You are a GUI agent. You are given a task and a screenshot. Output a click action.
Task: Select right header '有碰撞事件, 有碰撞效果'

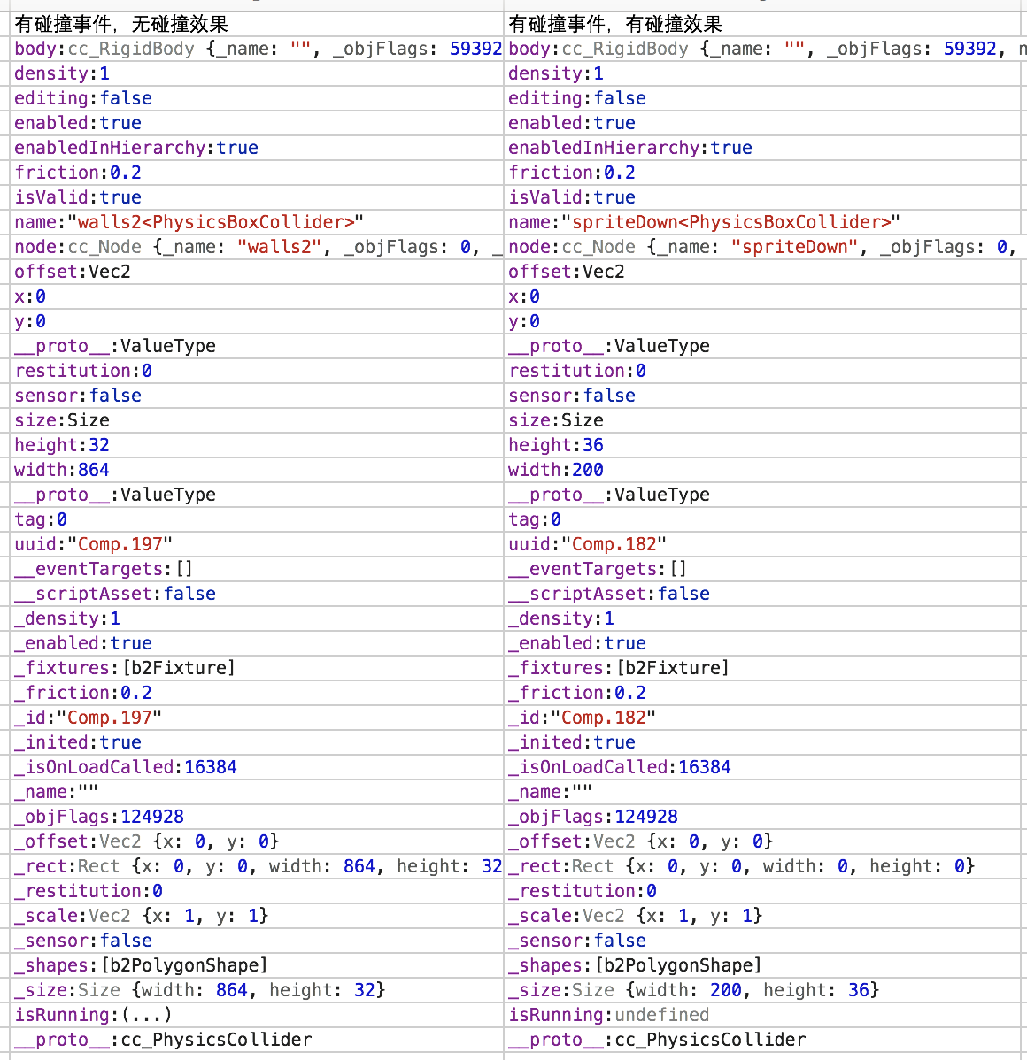coord(761,25)
